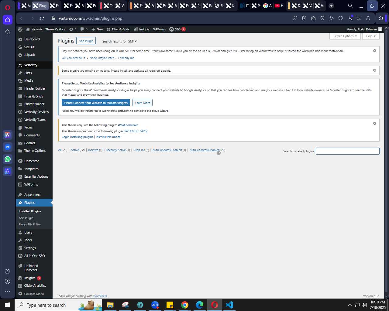Open the Opera account profile icon
Image resolution: width=389 pixels, height=311 pixels.
(x=368, y=19)
